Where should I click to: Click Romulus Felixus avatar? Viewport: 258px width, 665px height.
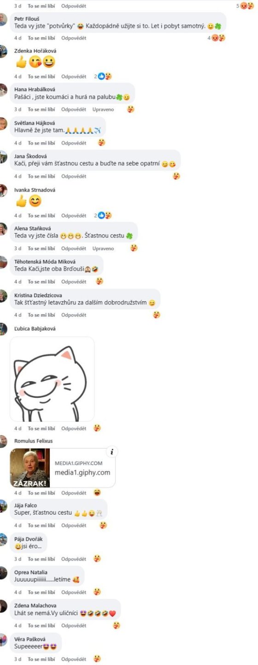(x=3, y=441)
